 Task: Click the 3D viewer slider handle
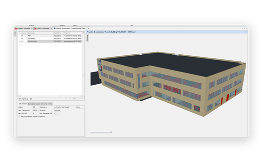pyautogui.click(x=111, y=132)
